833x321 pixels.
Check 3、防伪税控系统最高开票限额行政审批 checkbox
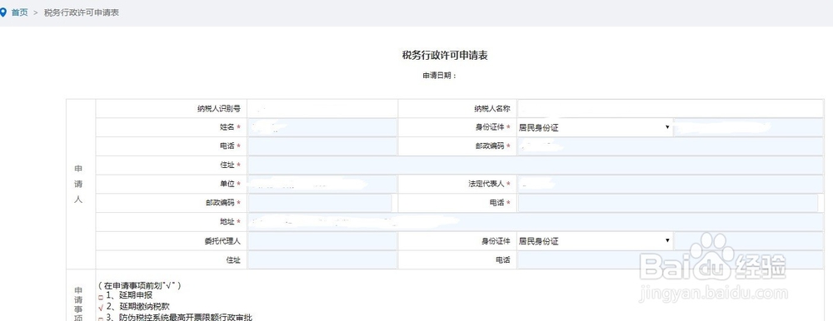tap(101, 319)
